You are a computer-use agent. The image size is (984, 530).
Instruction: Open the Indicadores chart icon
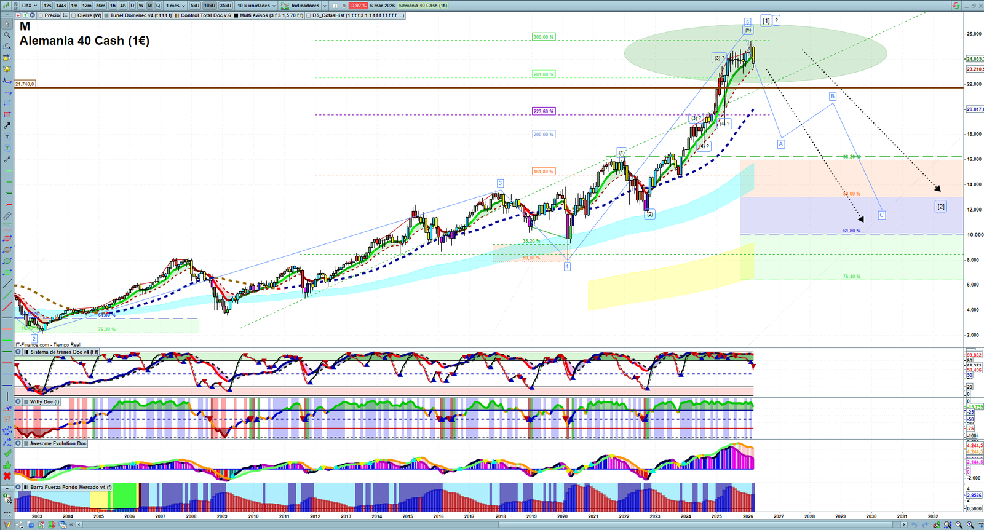[x=285, y=6]
